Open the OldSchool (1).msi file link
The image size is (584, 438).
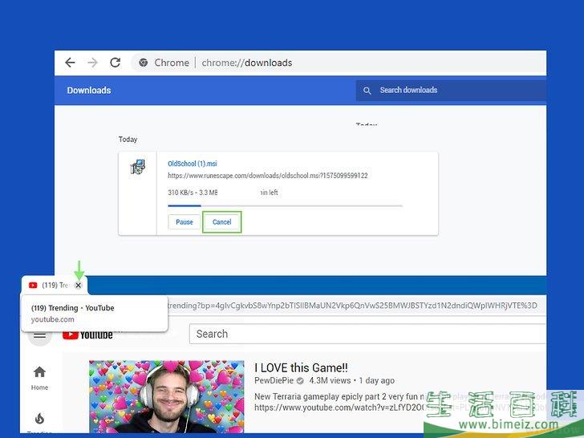[x=193, y=164]
